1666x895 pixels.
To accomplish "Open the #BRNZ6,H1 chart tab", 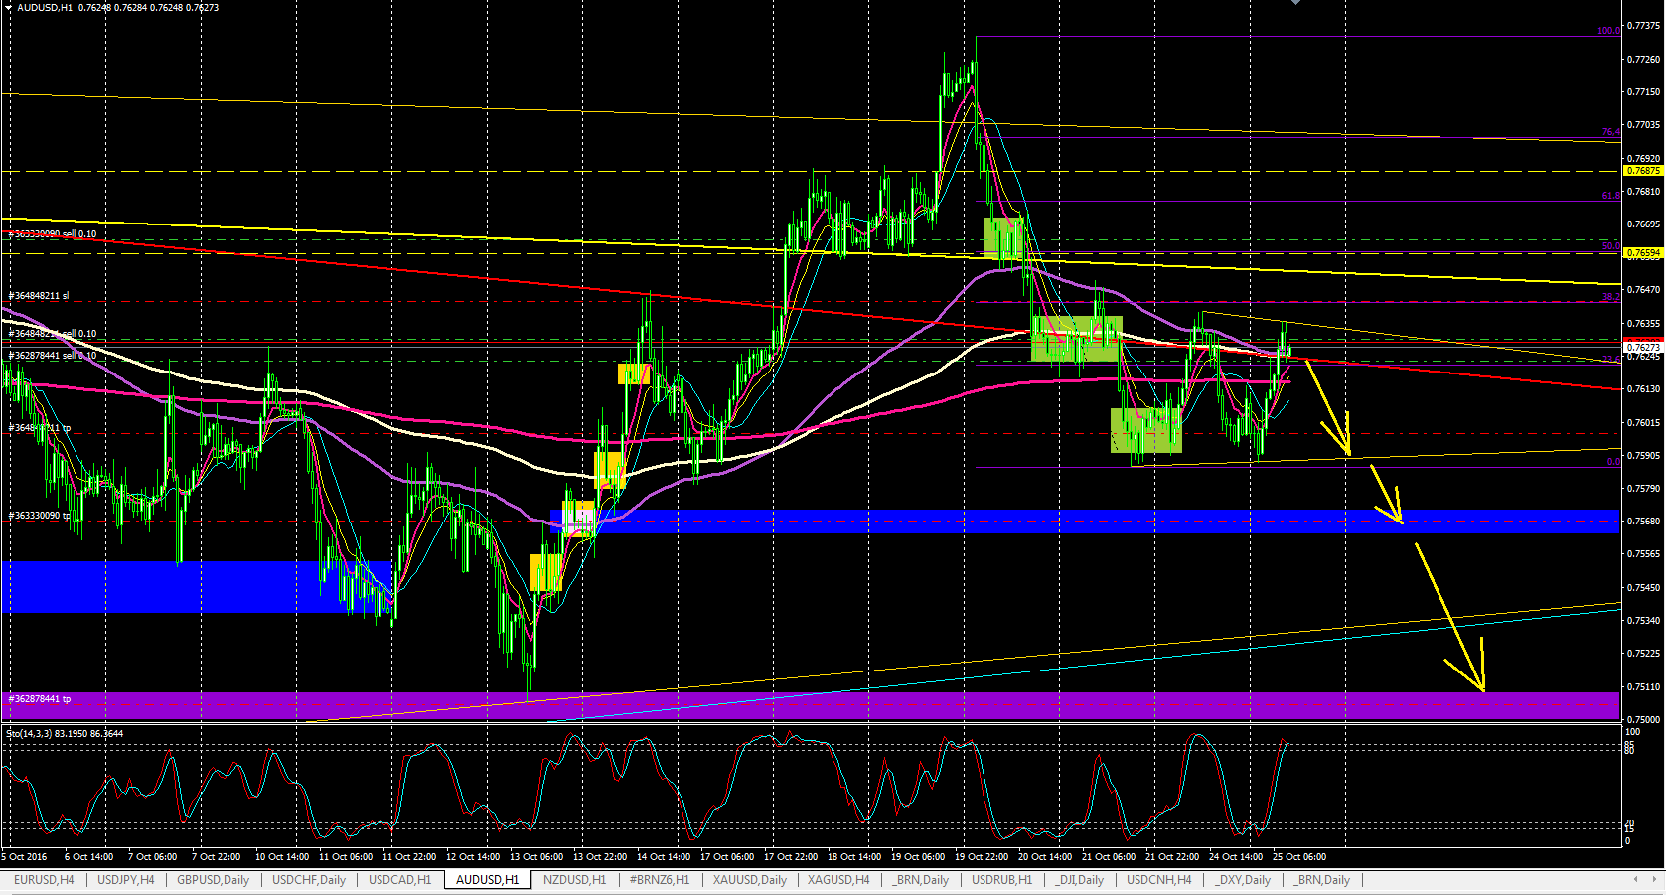I will (x=660, y=880).
